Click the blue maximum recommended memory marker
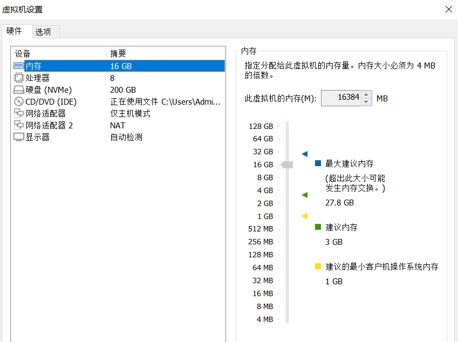The width and height of the screenshot is (458, 342). (x=305, y=154)
